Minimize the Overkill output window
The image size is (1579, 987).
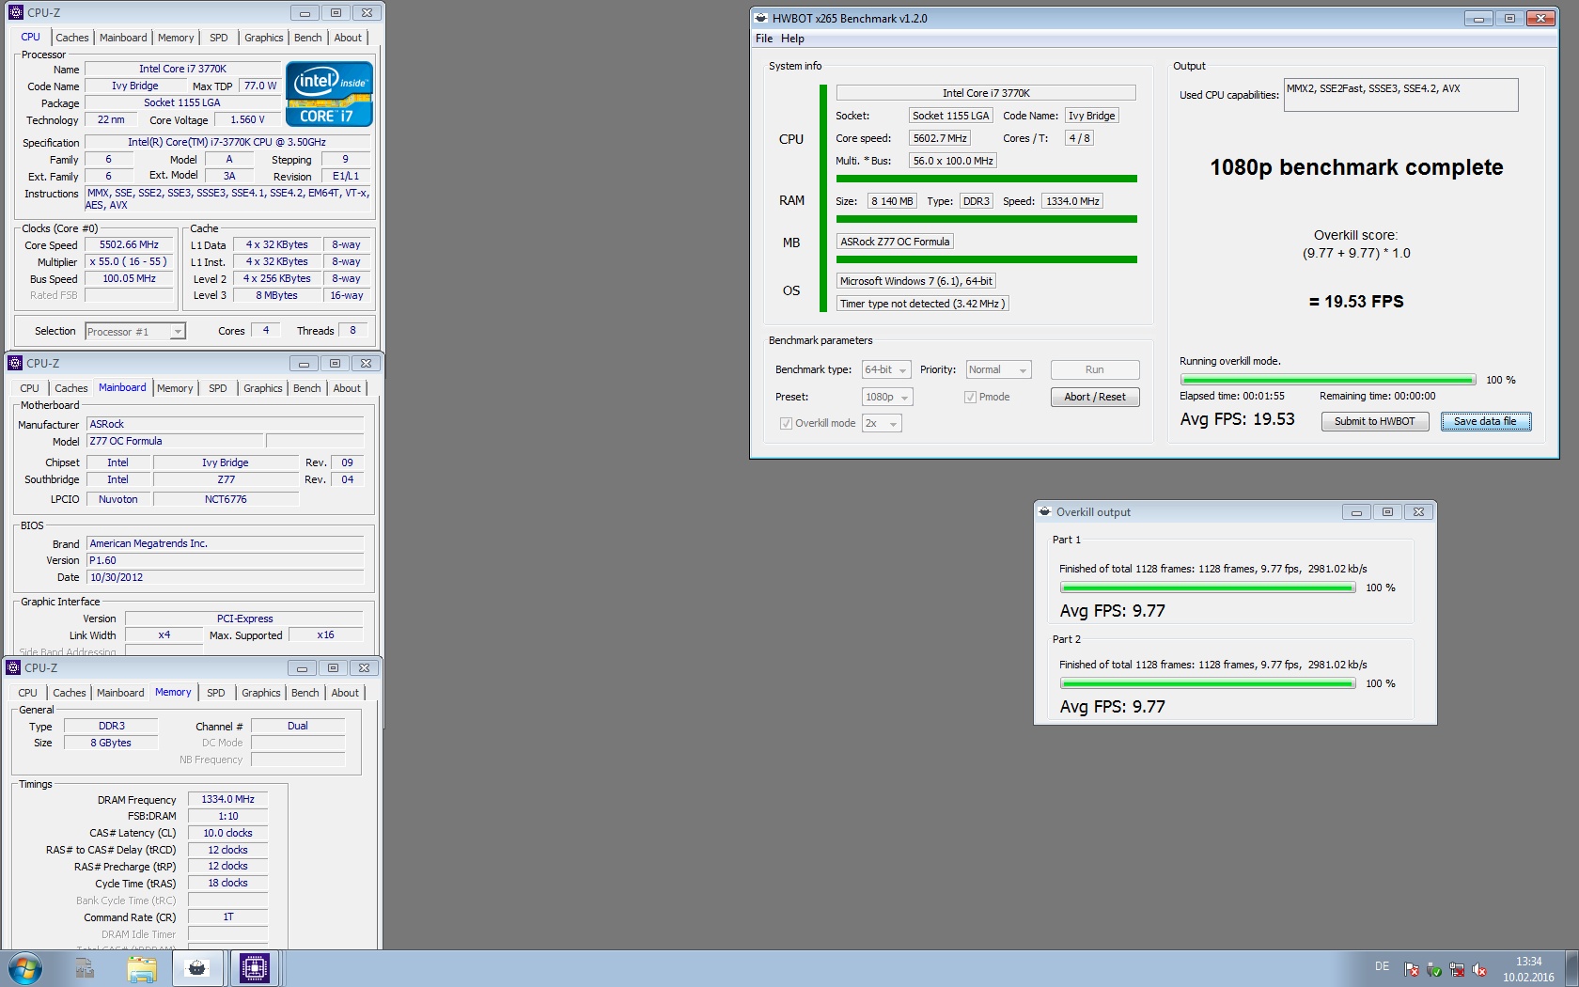pyautogui.click(x=1355, y=512)
